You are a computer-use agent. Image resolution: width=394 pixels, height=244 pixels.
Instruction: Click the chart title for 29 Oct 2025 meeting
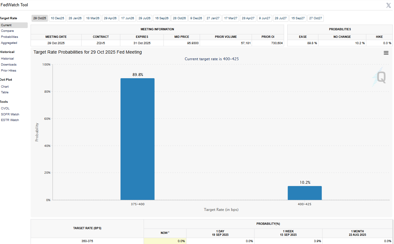[88, 52]
